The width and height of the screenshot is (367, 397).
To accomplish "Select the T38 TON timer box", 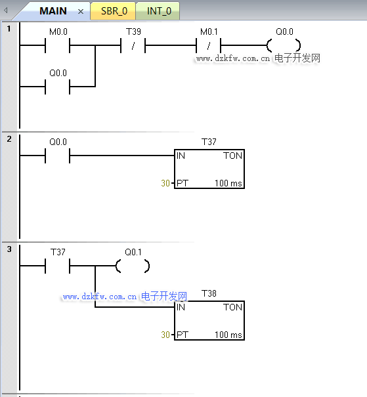I will pyautogui.click(x=209, y=320).
